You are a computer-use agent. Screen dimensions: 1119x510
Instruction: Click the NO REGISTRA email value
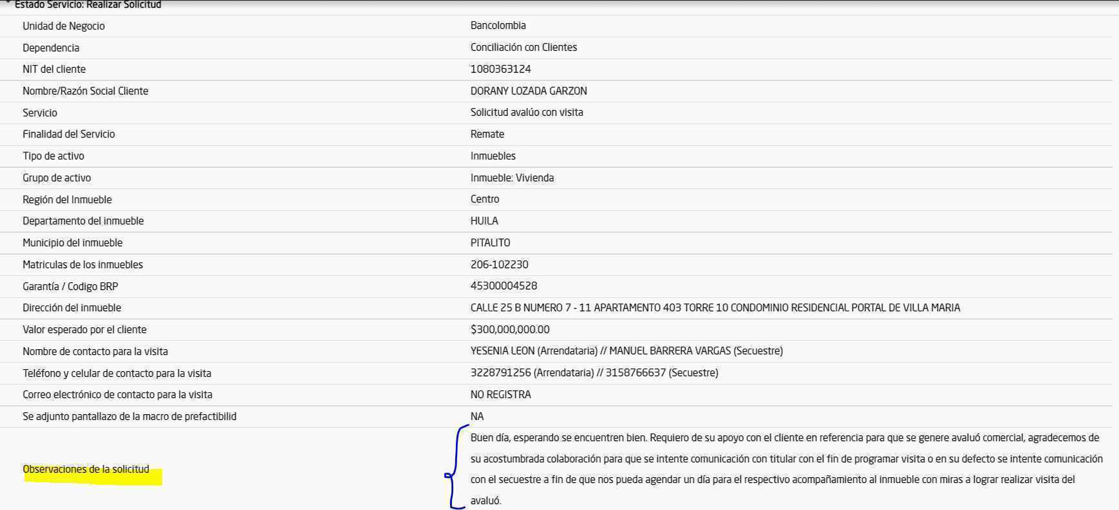[x=500, y=395]
